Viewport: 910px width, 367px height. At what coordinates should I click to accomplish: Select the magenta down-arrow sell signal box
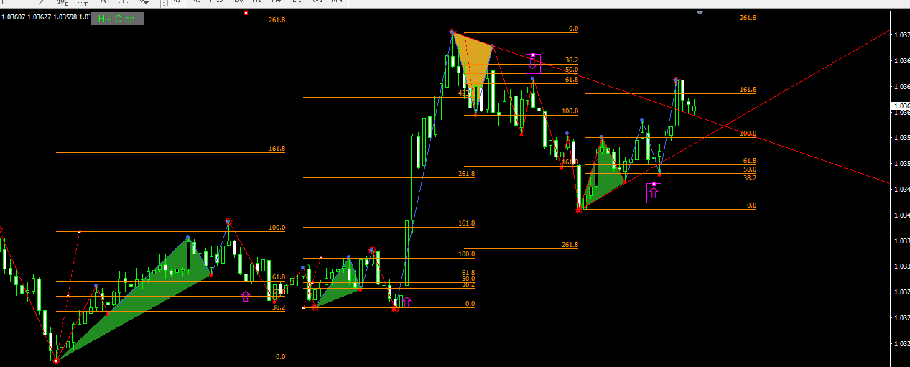tap(532, 64)
